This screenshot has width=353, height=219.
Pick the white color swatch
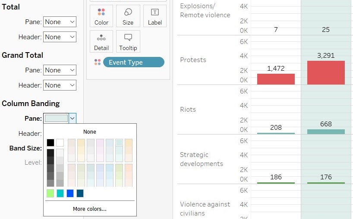point(60,143)
